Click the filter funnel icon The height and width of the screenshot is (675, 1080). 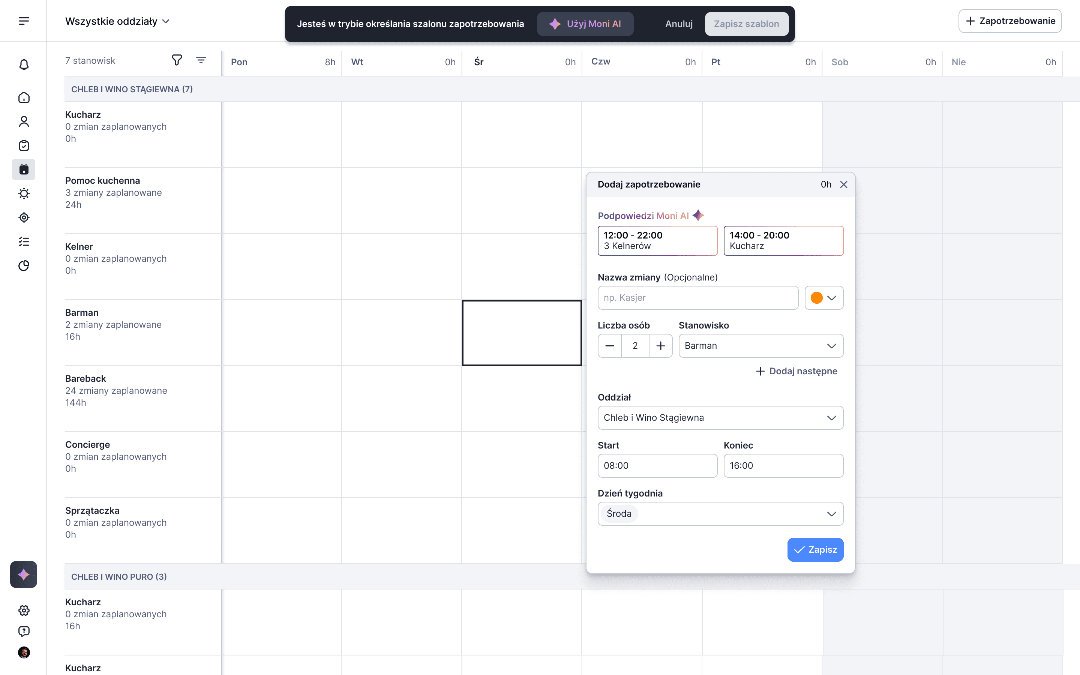coord(177,60)
